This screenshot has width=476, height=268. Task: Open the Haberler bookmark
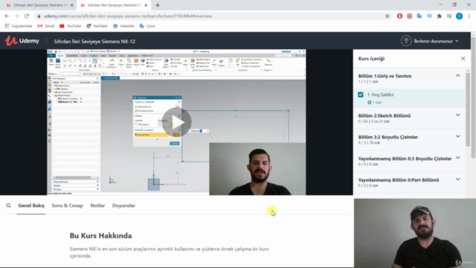[x=123, y=26]
